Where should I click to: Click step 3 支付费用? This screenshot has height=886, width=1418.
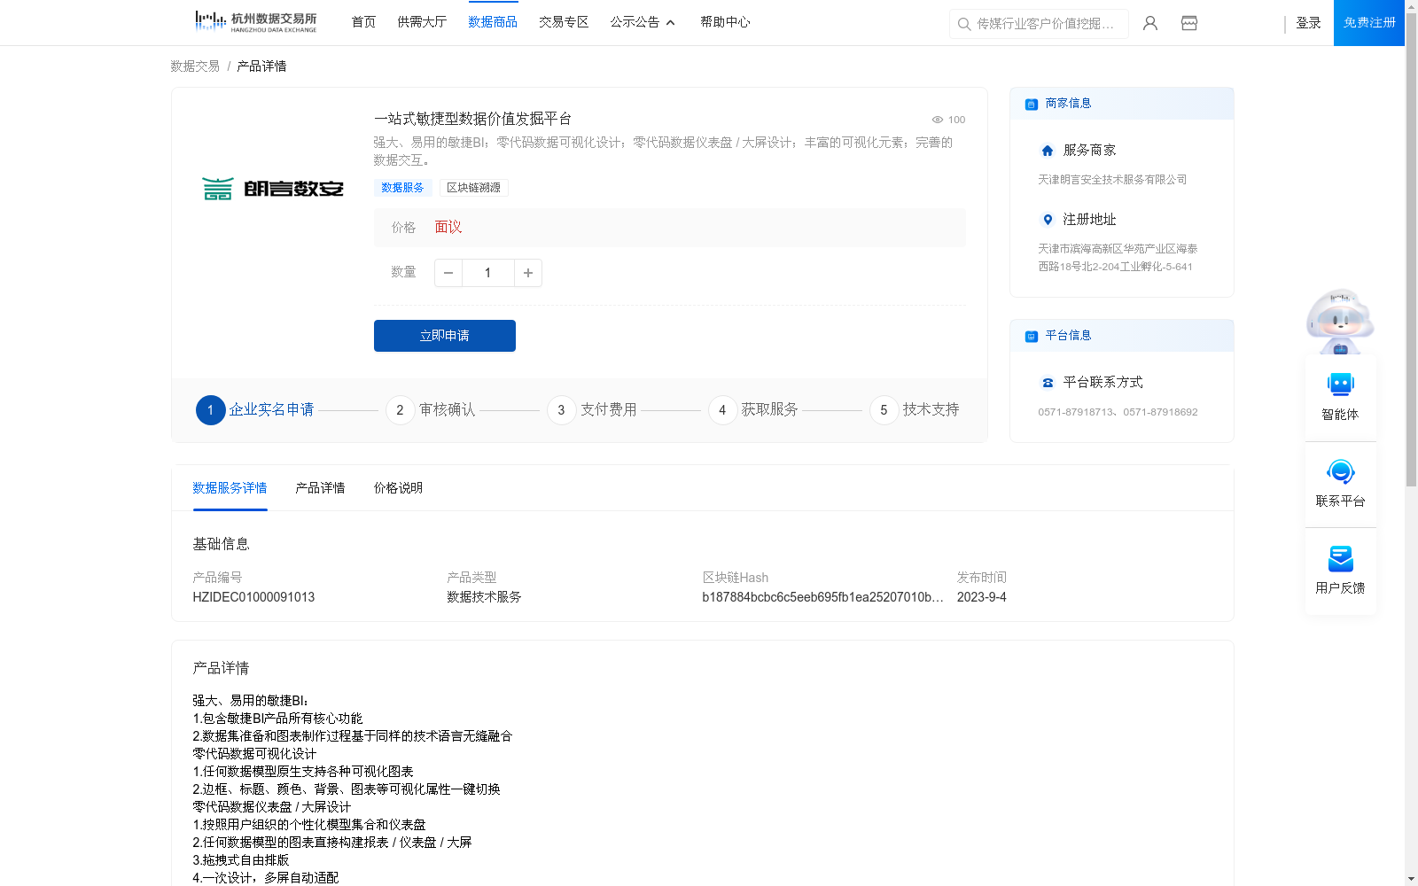click(592, 410)
